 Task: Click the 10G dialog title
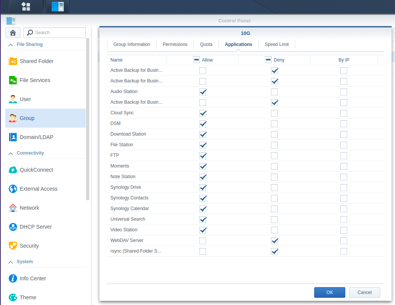point(245,33)
